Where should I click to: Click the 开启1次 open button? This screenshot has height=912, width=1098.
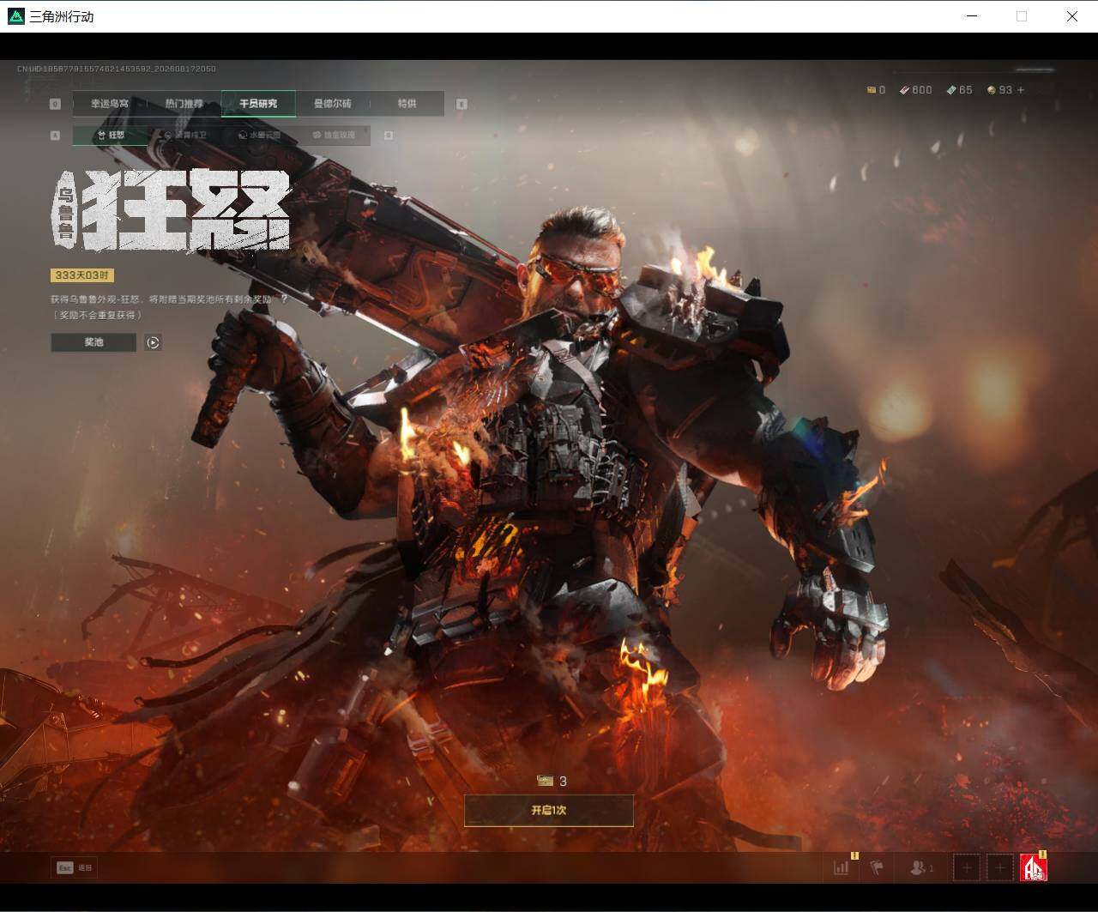click(x=549, y=810)
